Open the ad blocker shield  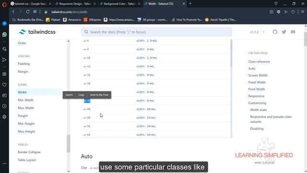[x=278, y=12]
